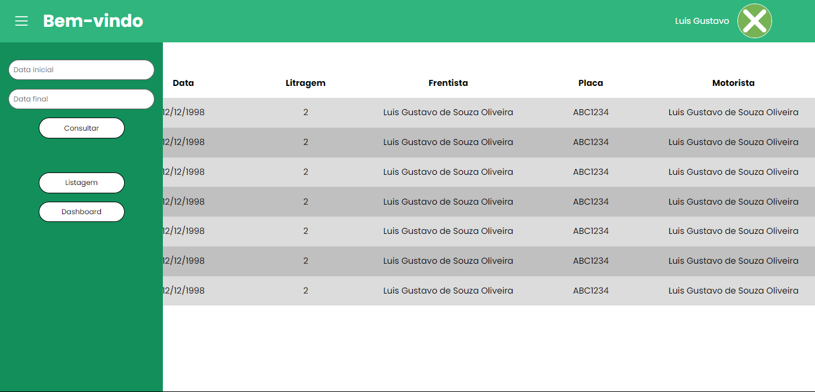Click the Placa column header
The height and width of the screenshot is (392, 815).
[591, 83]
